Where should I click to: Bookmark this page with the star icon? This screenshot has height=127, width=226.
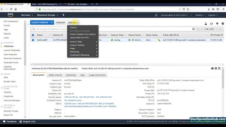click(188, 9)
